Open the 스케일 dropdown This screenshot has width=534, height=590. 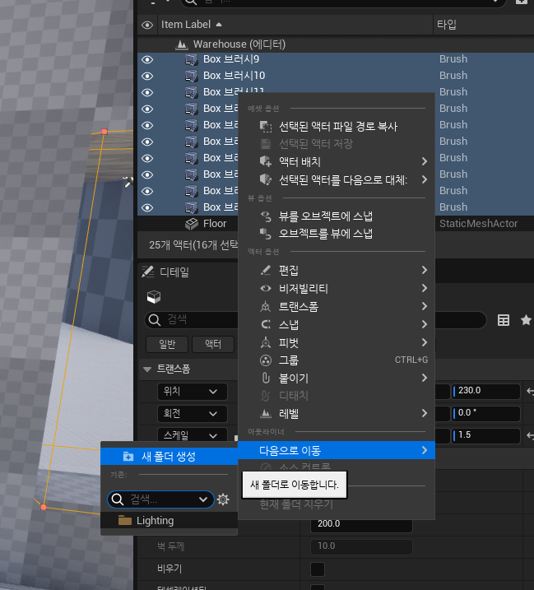tap(193, 435)
